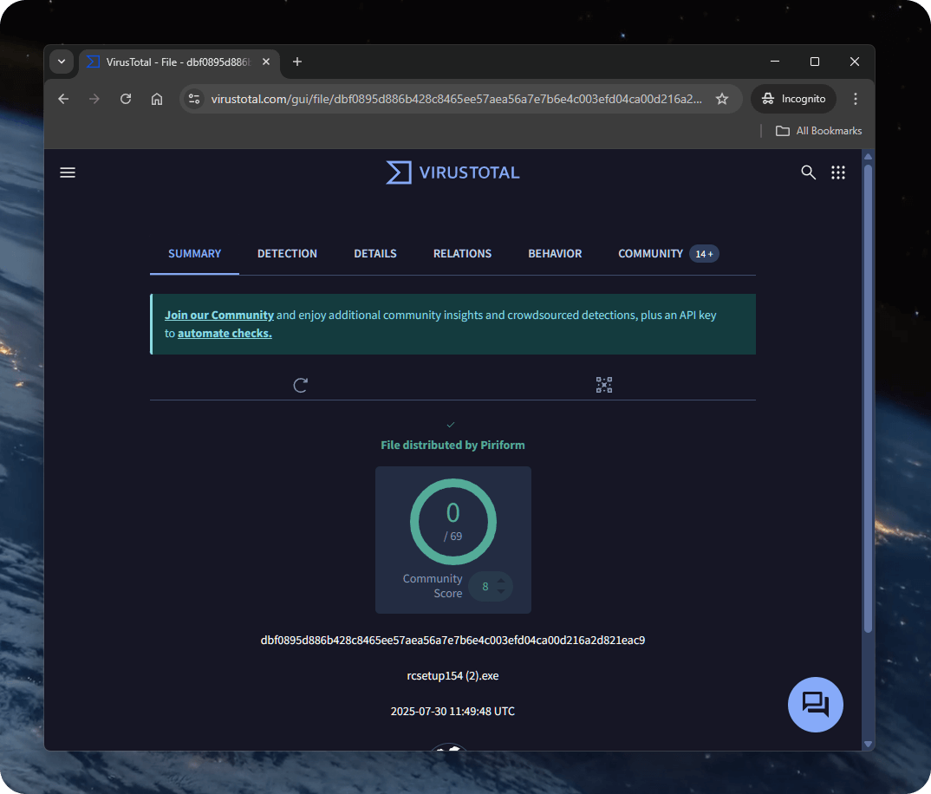
Task: Bookmark this page with star
Action: point(722,99)
